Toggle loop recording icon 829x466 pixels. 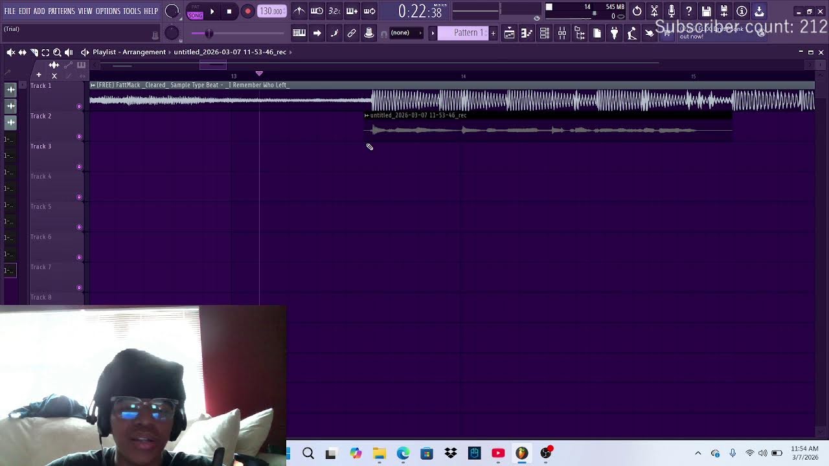(x=369, y=11)
